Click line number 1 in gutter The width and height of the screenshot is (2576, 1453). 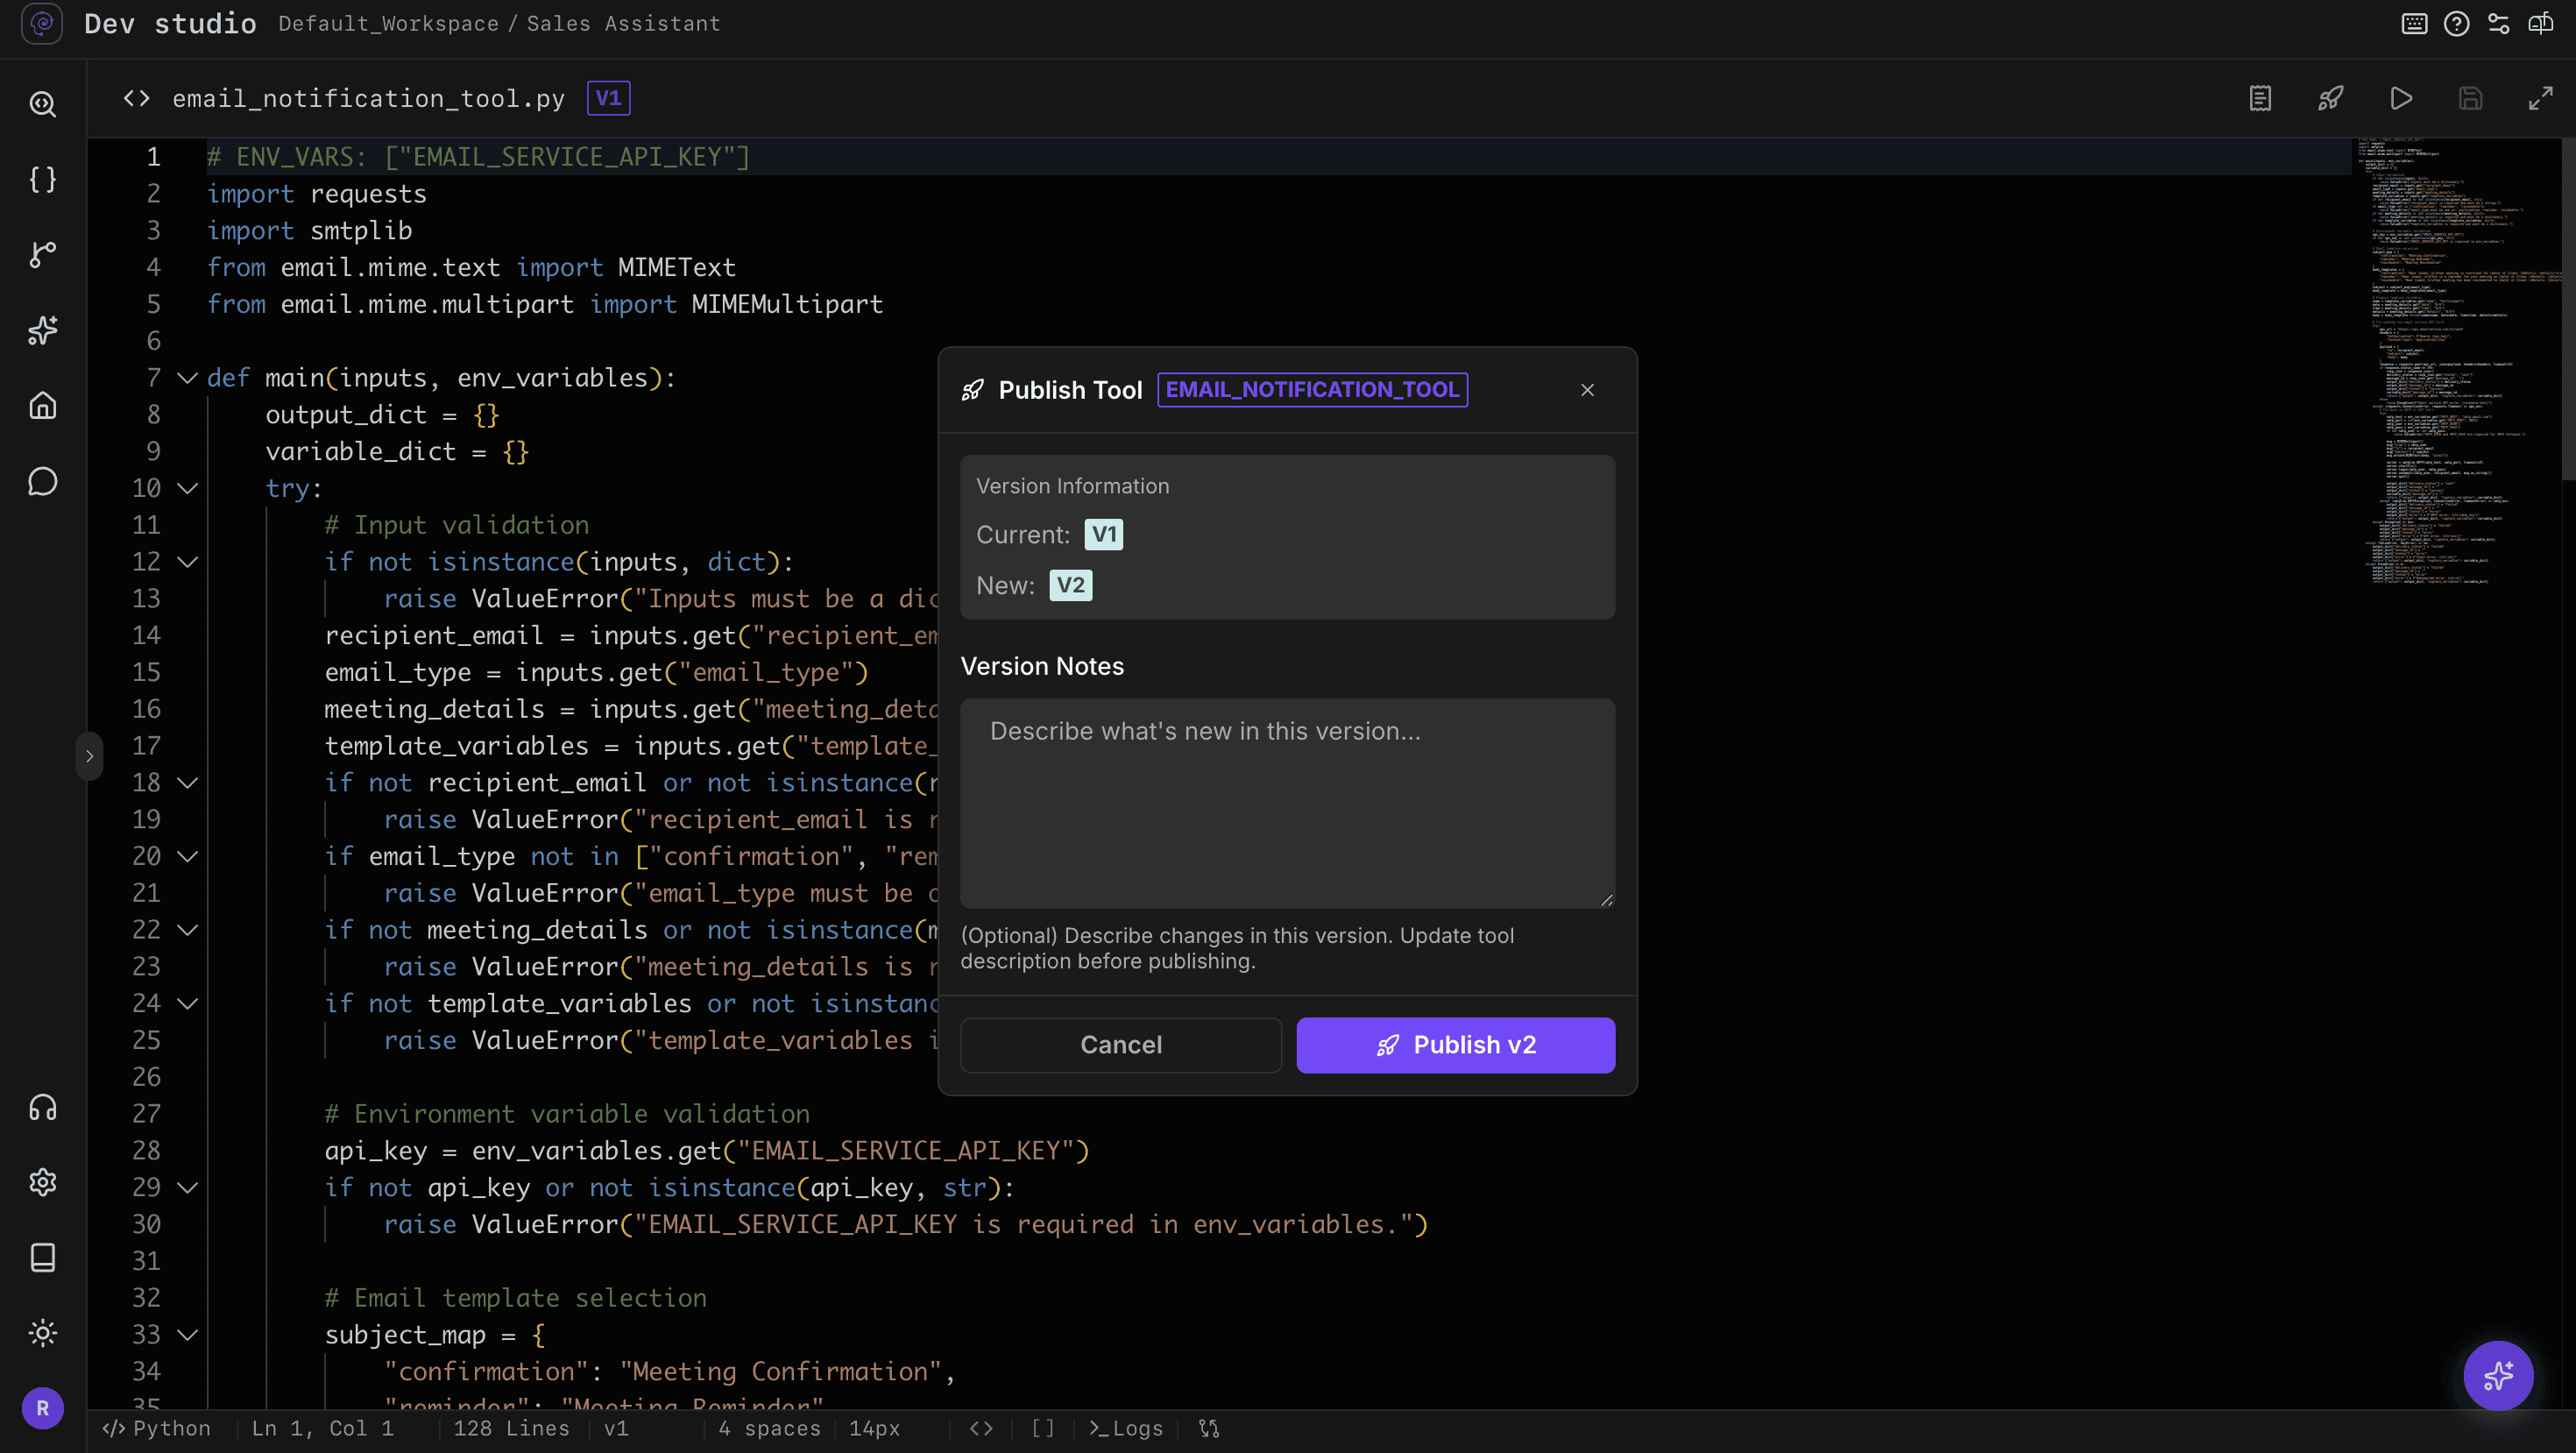tap(153, 157)
